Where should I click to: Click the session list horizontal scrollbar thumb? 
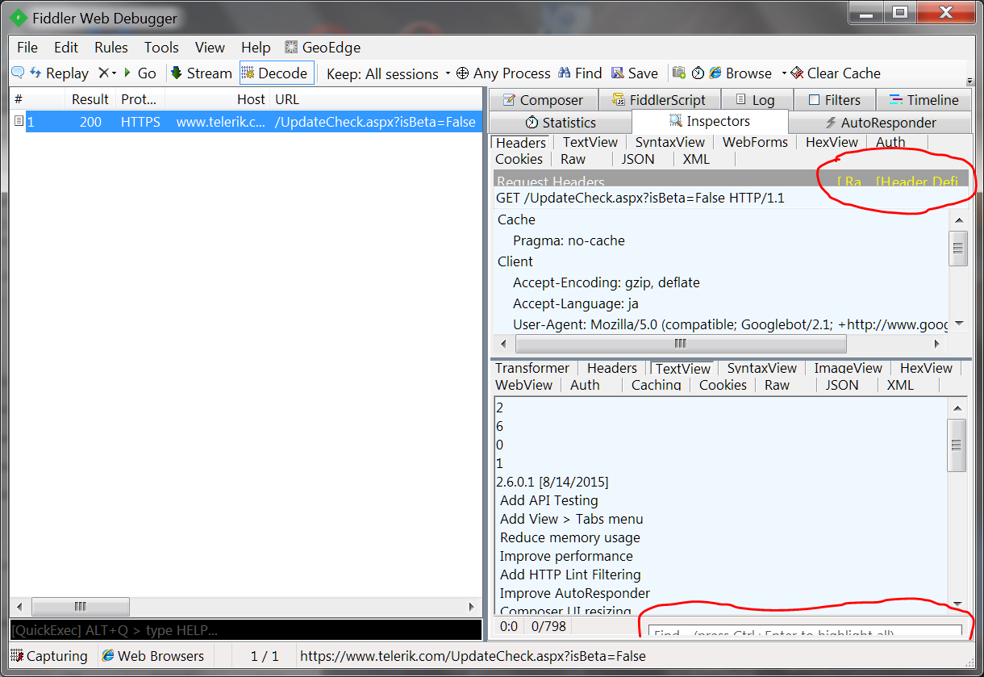click(80, 607)
